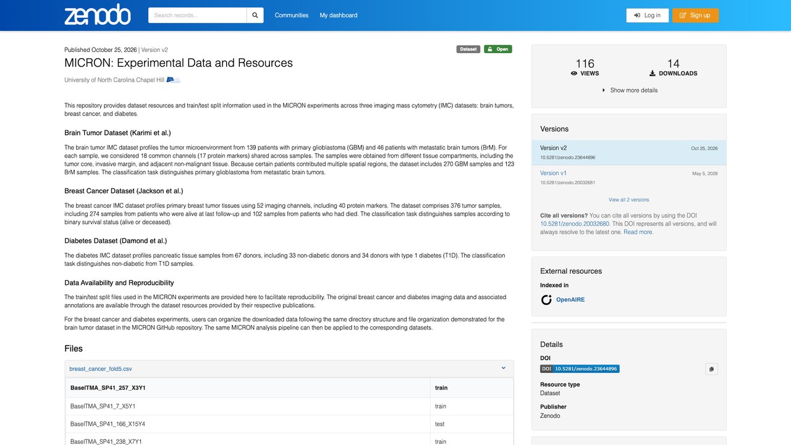The height and width of the screenshot is (445, 791).
Task: Click the Sign up button
Action: point(695,15)
